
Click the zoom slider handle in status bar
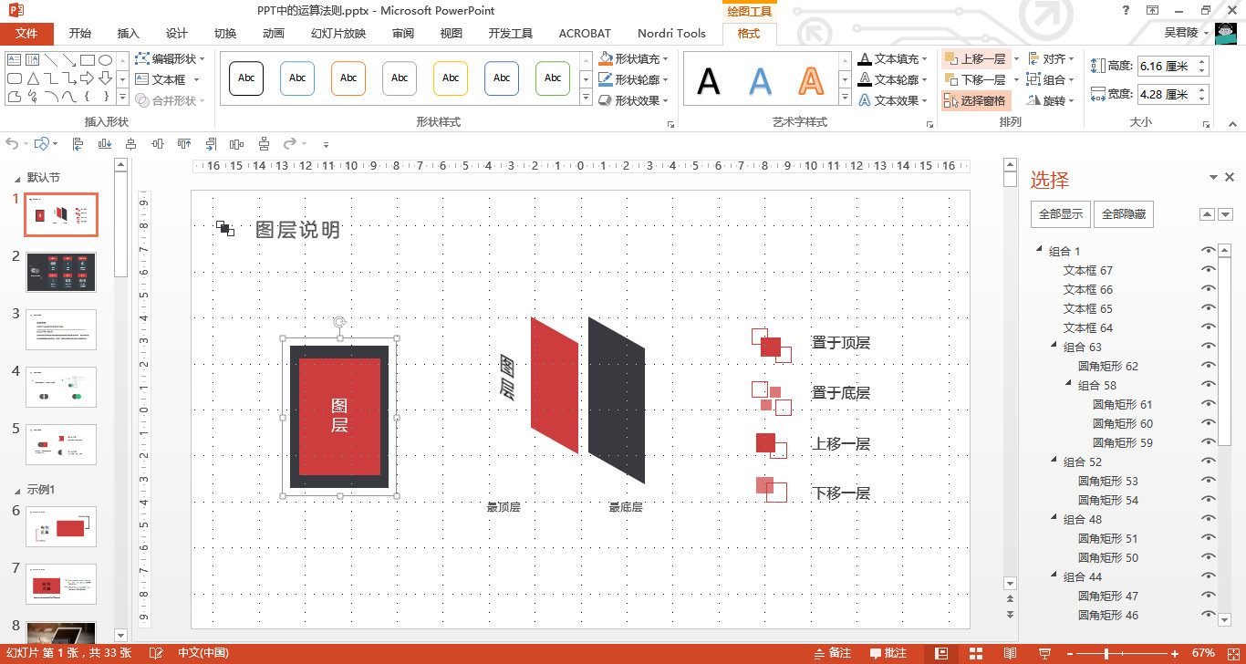pos(1106,653)
